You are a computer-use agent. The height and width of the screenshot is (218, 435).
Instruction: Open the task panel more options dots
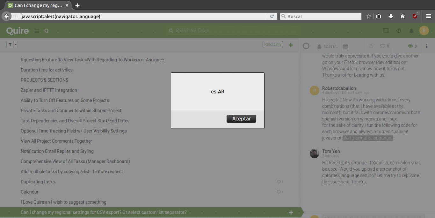pos(427,46)
